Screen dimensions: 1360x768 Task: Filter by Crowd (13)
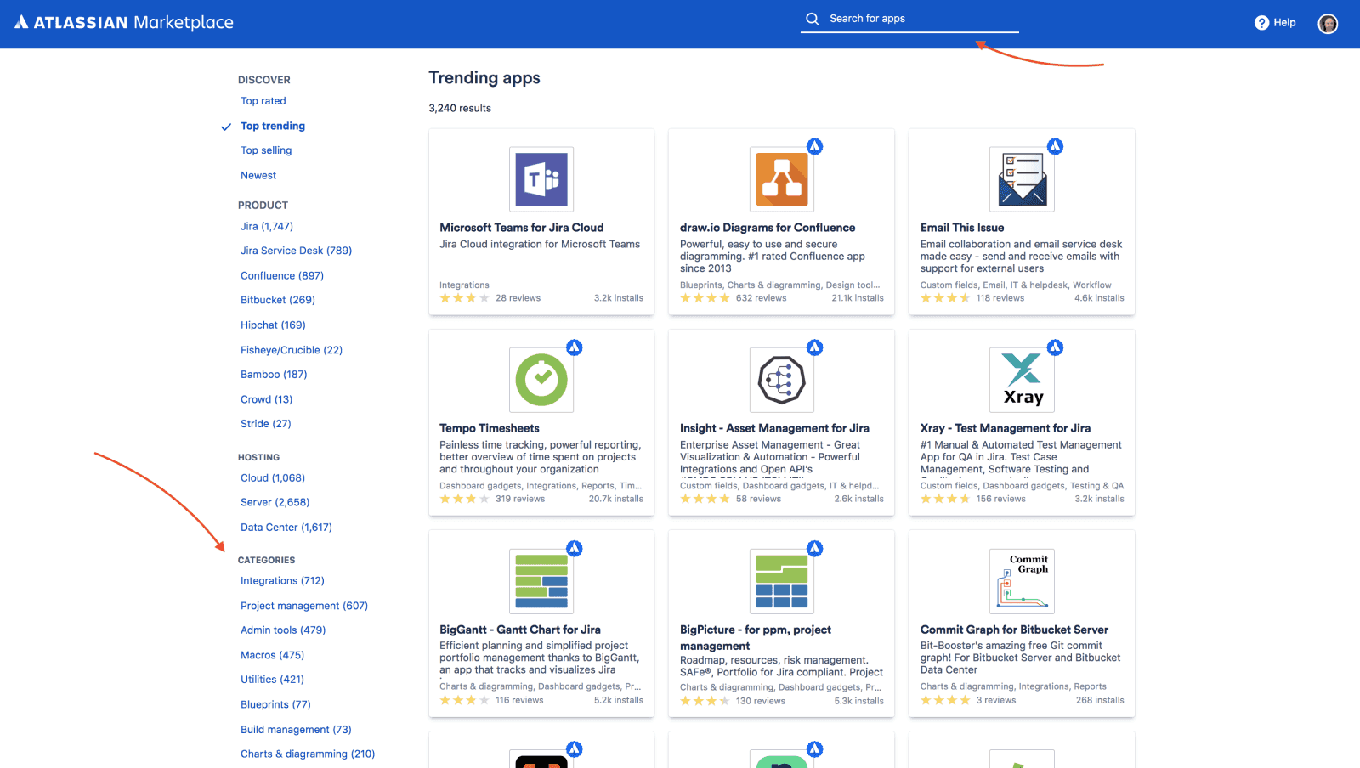(267, 399)
